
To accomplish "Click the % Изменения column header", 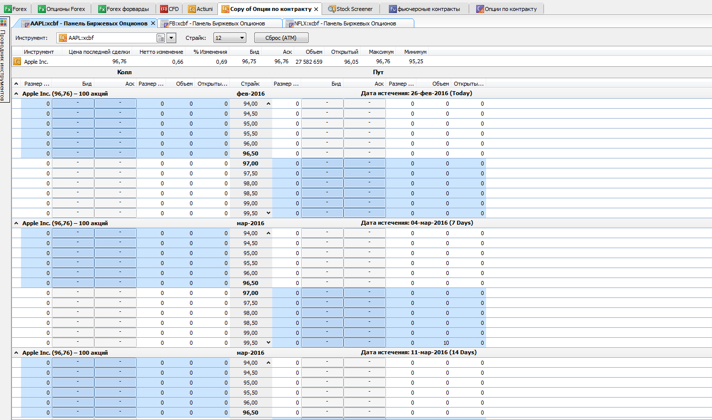I will click(x=210, y=52).
